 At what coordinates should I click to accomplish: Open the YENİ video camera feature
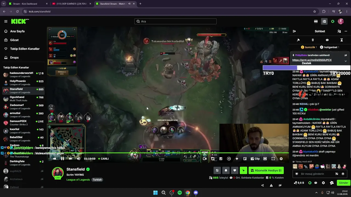205,159
